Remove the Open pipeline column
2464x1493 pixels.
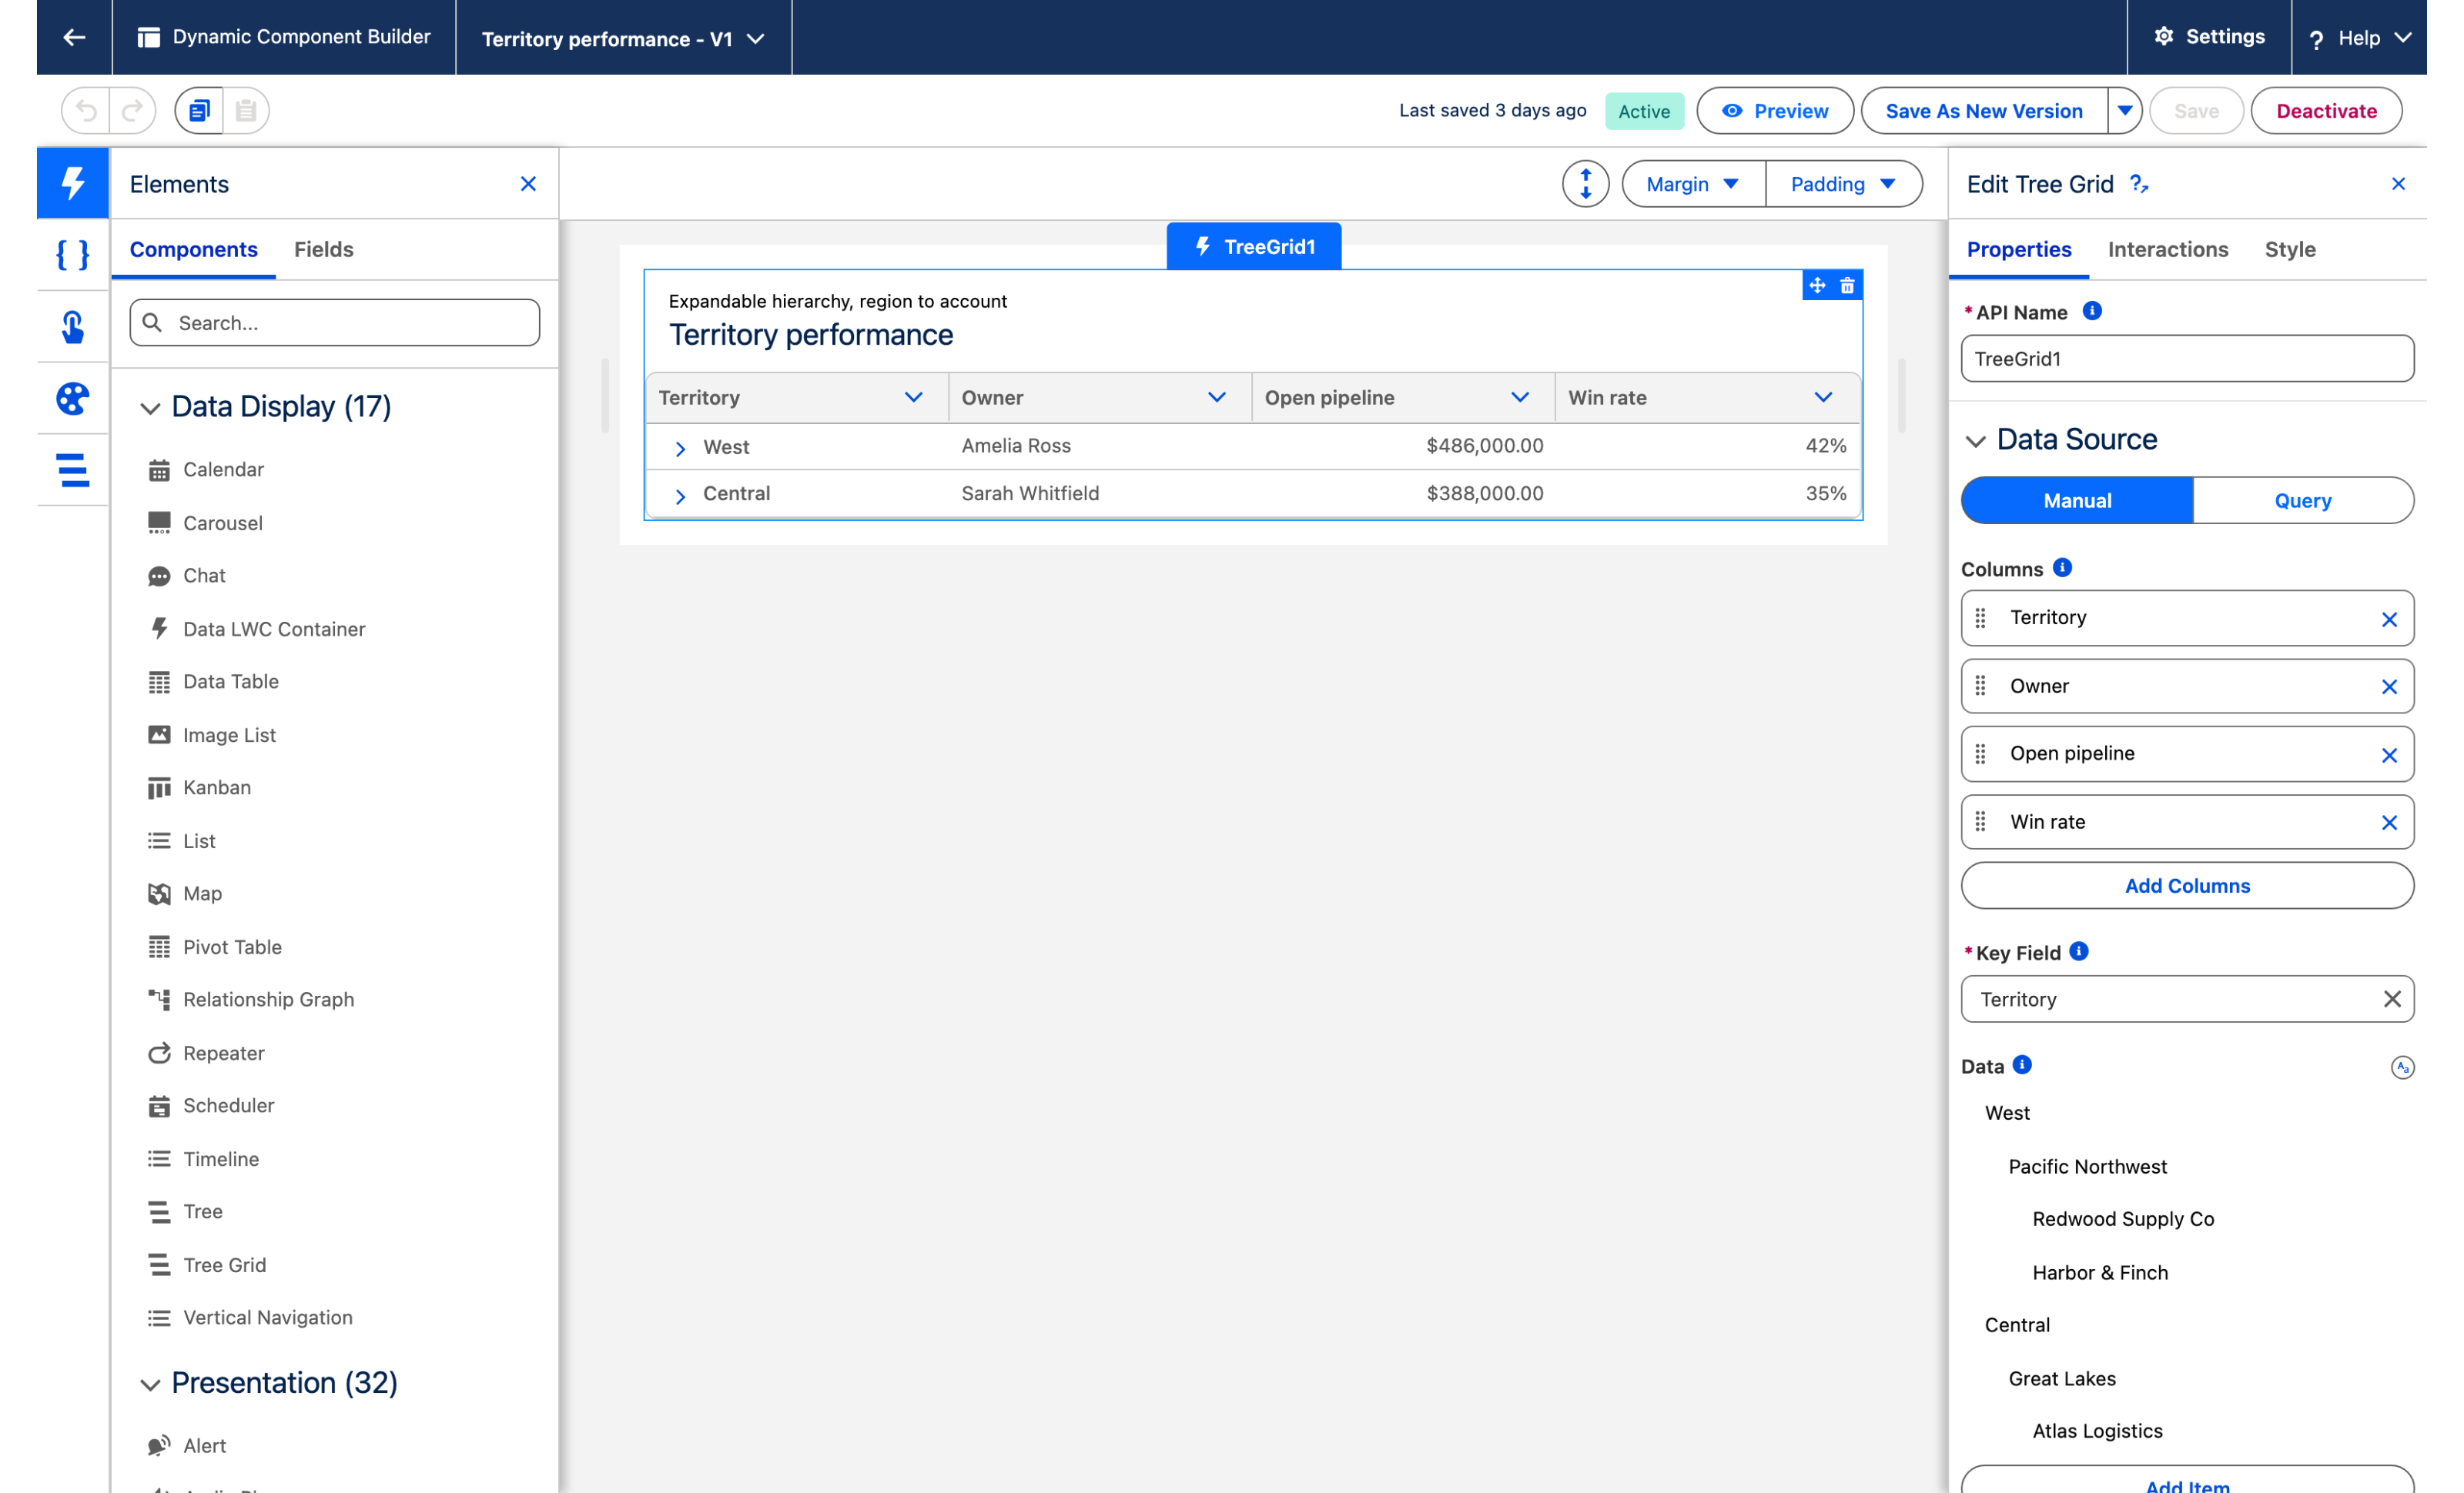pyautogui.click(x=2389, y=756)
